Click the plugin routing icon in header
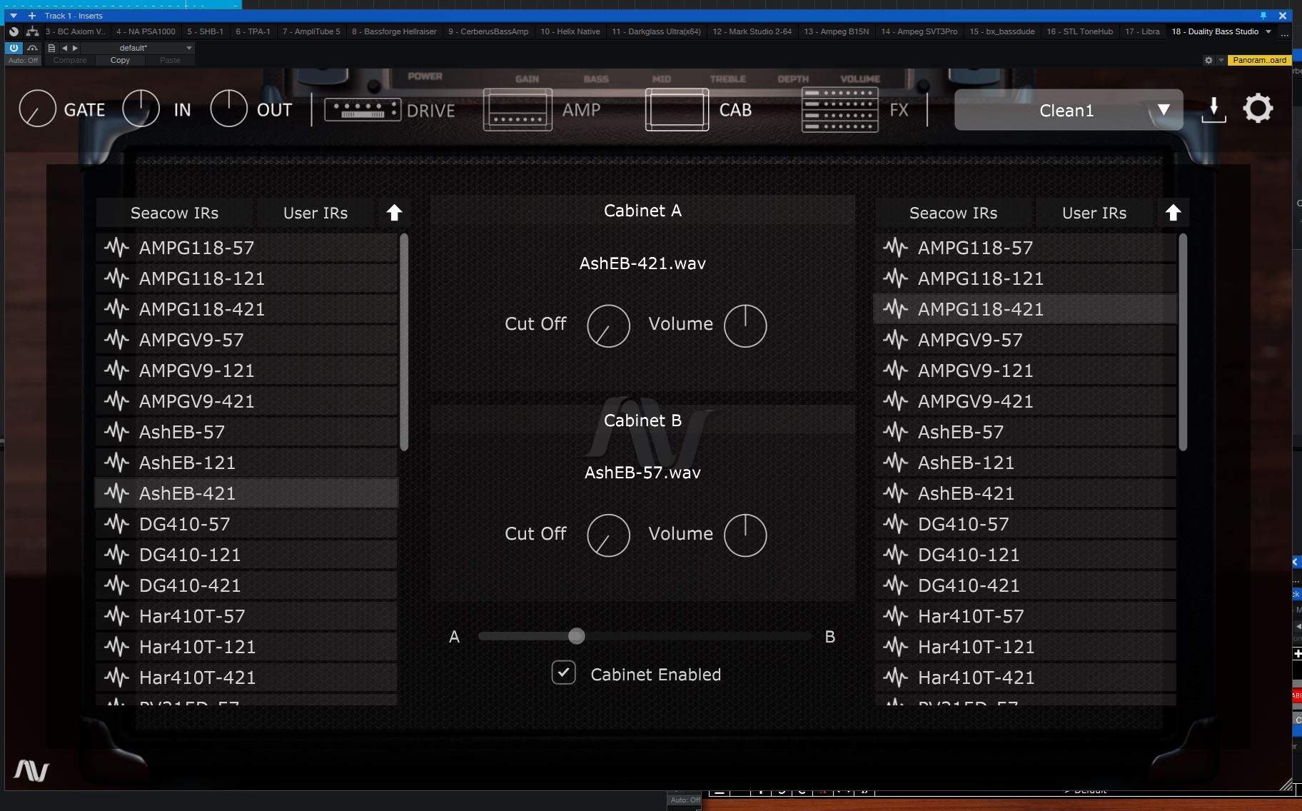1302x811 pixels. point(32,31)
